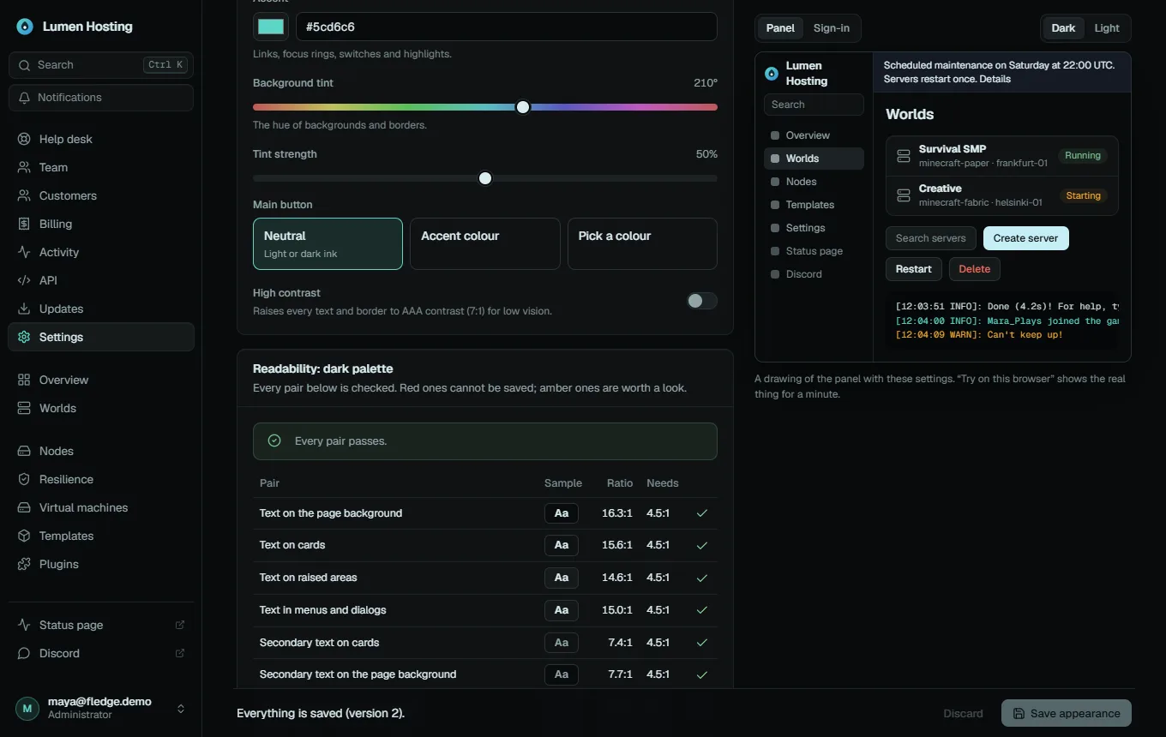
Task: Click Nodes in the preview panel menu
Action: click(x=814, y=182)
